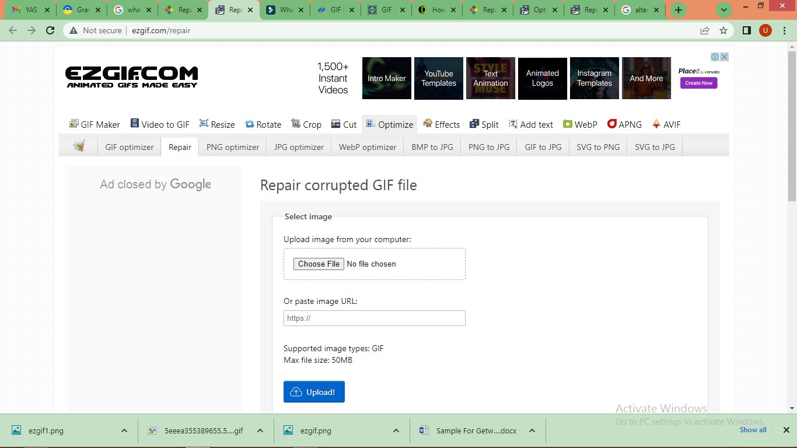Expand options for the .gif download
This screenshot has width=797, height=448.
point(260,430)
